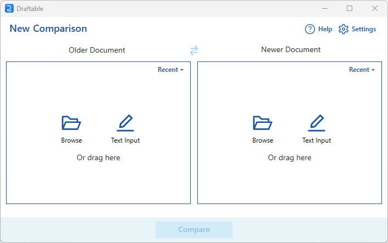Click the Browse folder icon for Newer Document
This screenshot has height=243, width=388.
(263, 123)
